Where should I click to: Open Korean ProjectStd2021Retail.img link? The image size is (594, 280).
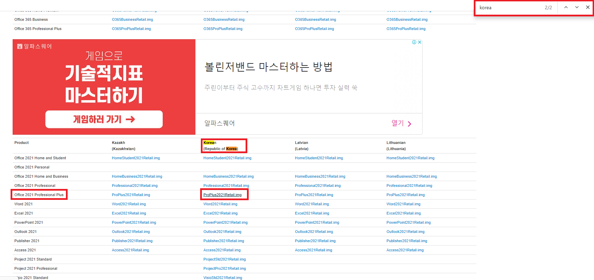click(225, 259)
